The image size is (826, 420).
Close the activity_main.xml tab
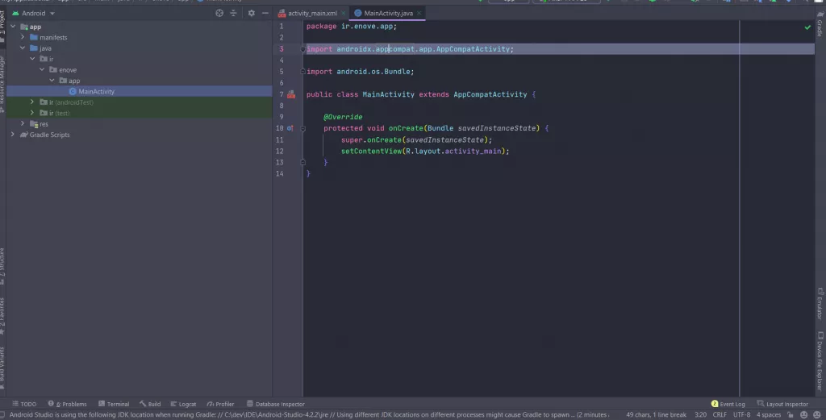pyautogui.click(x=343, y=13)
